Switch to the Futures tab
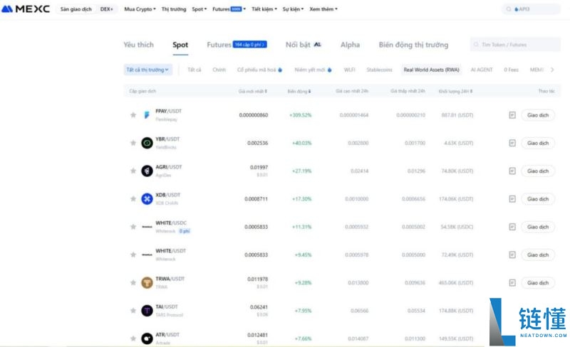Screen dimensions: 570x347 pos(219,45)
